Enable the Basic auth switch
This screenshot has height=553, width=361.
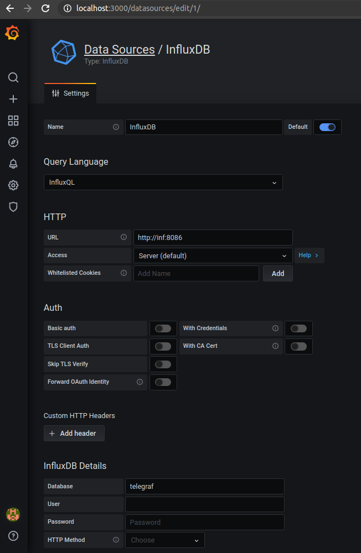(163, 328)
